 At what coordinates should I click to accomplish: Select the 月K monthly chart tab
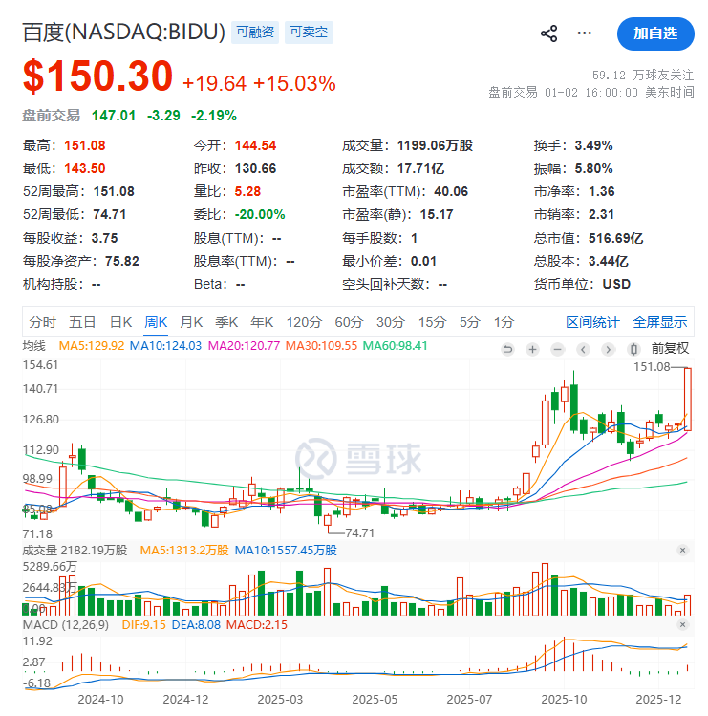tap(191, 322)
